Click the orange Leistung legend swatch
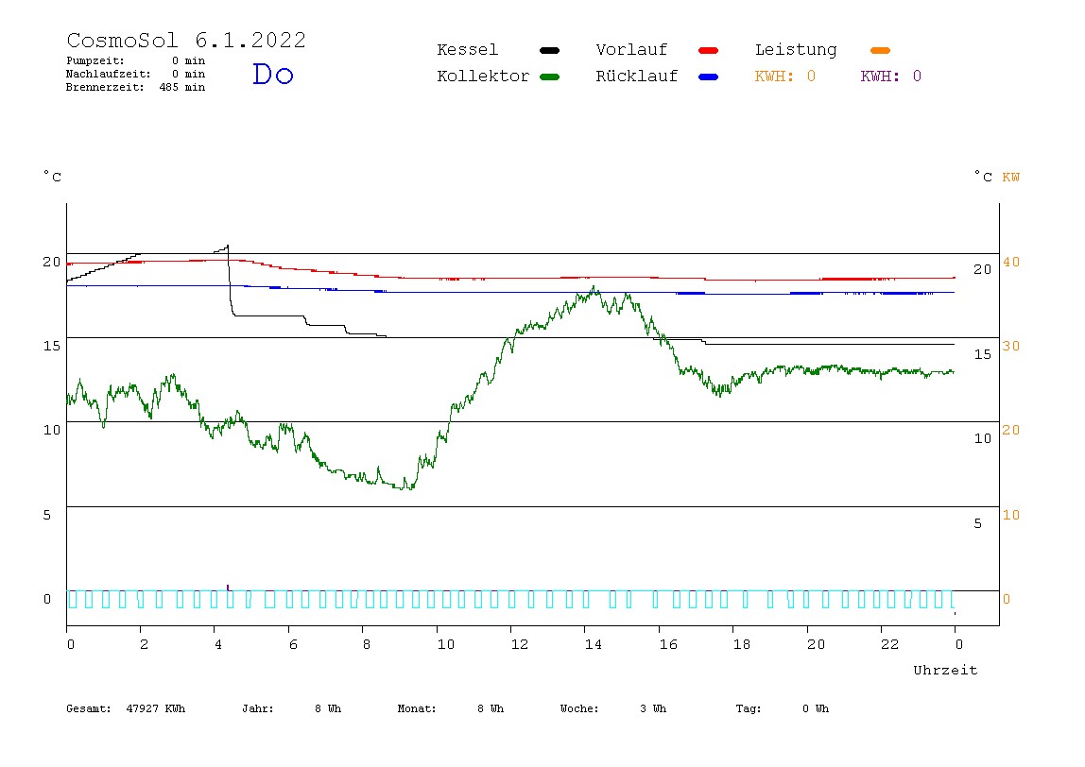 click(880, 50)
